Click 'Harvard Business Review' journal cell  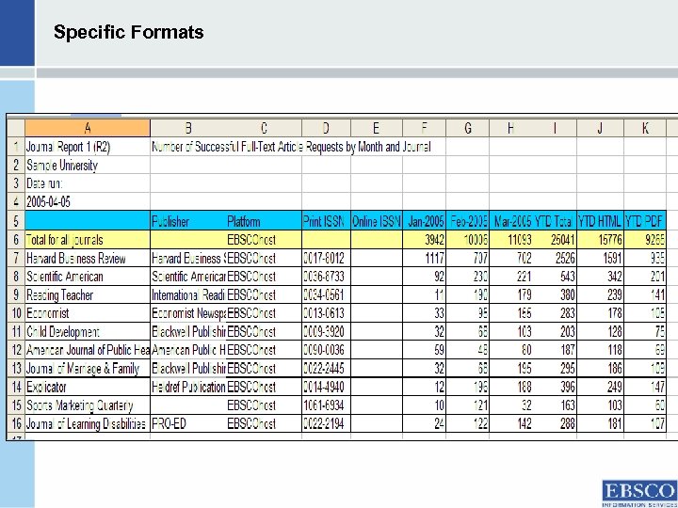point(88,259)
